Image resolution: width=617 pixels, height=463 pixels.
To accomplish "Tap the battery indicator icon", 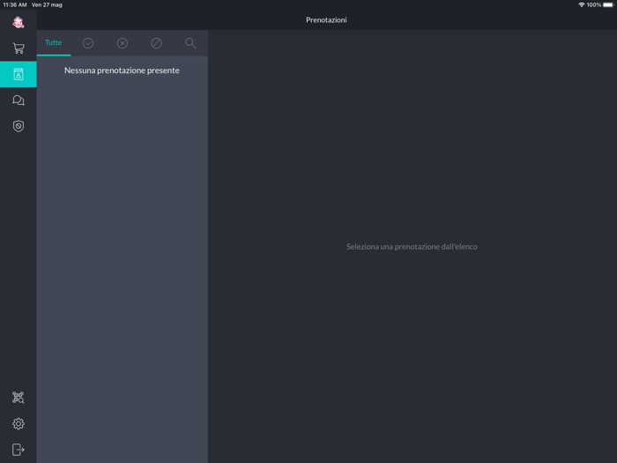I will pos(608,4).
